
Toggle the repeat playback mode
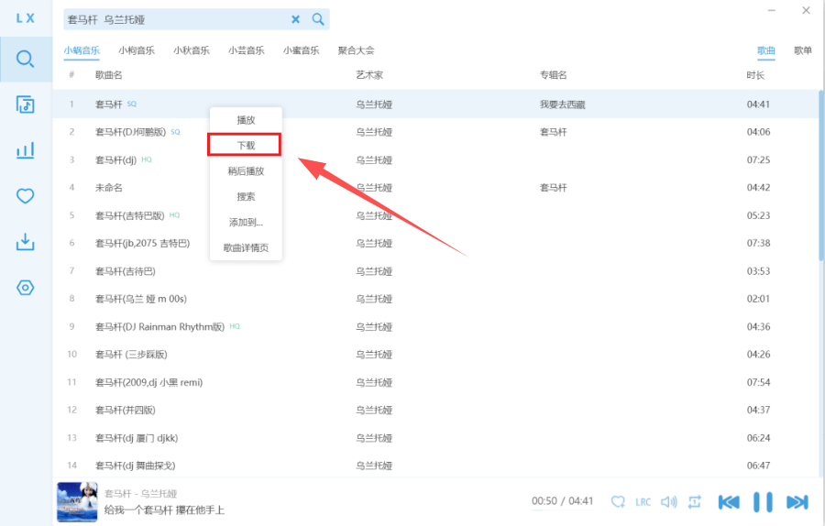coord(695,501)
